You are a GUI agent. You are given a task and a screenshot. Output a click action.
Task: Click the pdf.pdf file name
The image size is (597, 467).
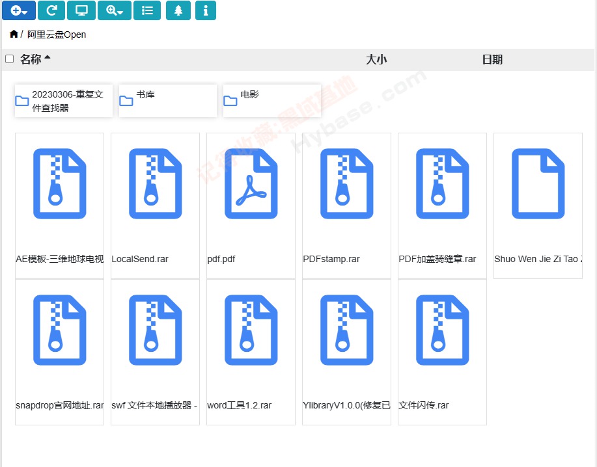221,260
